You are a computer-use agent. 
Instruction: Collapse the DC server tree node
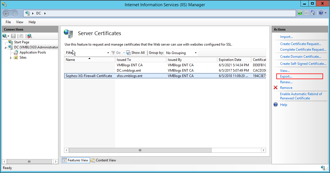tap(6, 48)
